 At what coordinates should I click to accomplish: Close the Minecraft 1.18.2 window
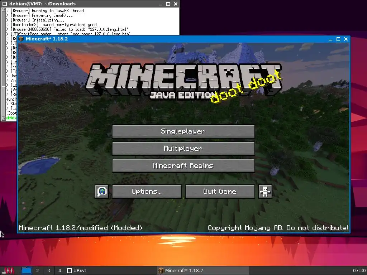pos(346,39)
